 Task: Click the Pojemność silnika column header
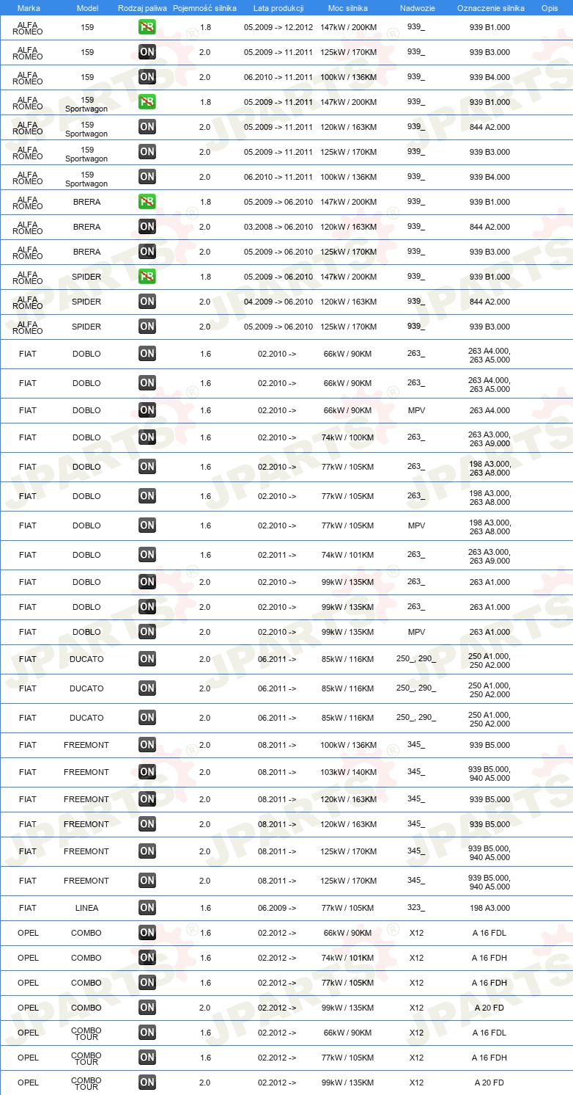click(x=204, y=7)
